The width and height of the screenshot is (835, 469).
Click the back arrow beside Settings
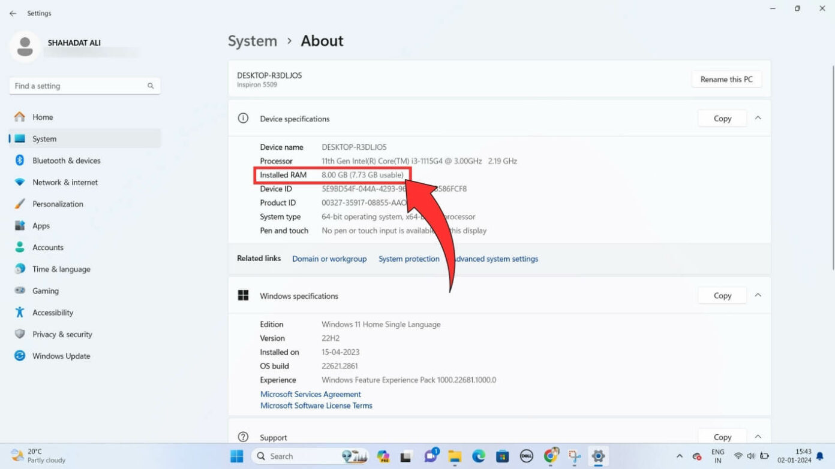(13, 13)
